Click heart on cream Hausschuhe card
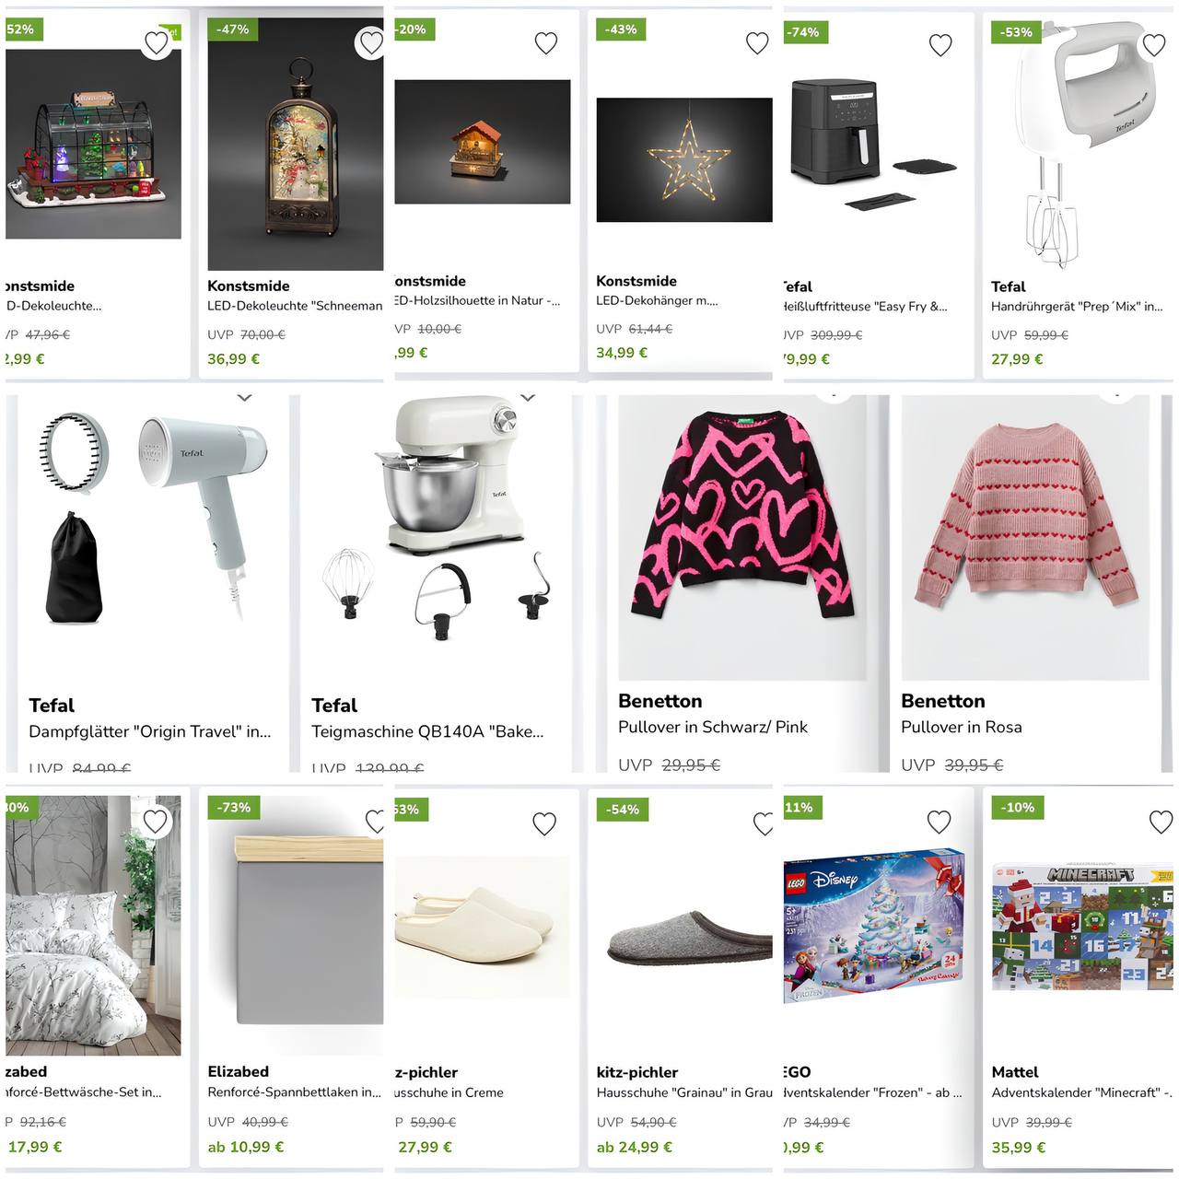 [544, 823]
